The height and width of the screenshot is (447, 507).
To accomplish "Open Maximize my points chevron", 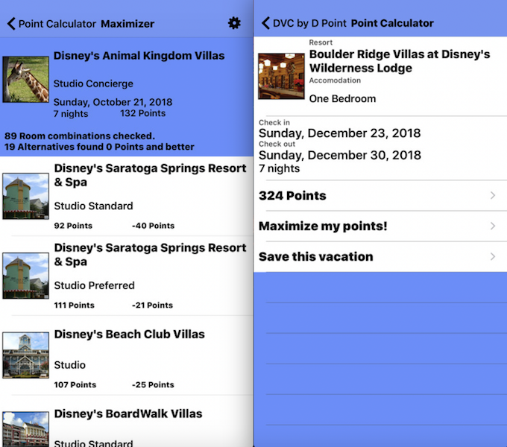I will click(x=492, y=226).
